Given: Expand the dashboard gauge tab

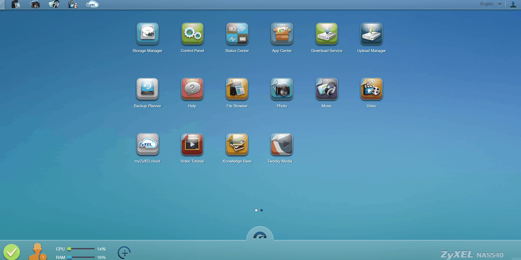Looking at the screenshot, I should coord(260,234).
